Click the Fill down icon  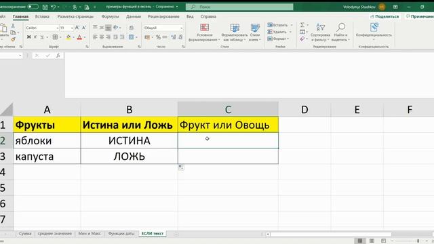[x=302, y=32]
